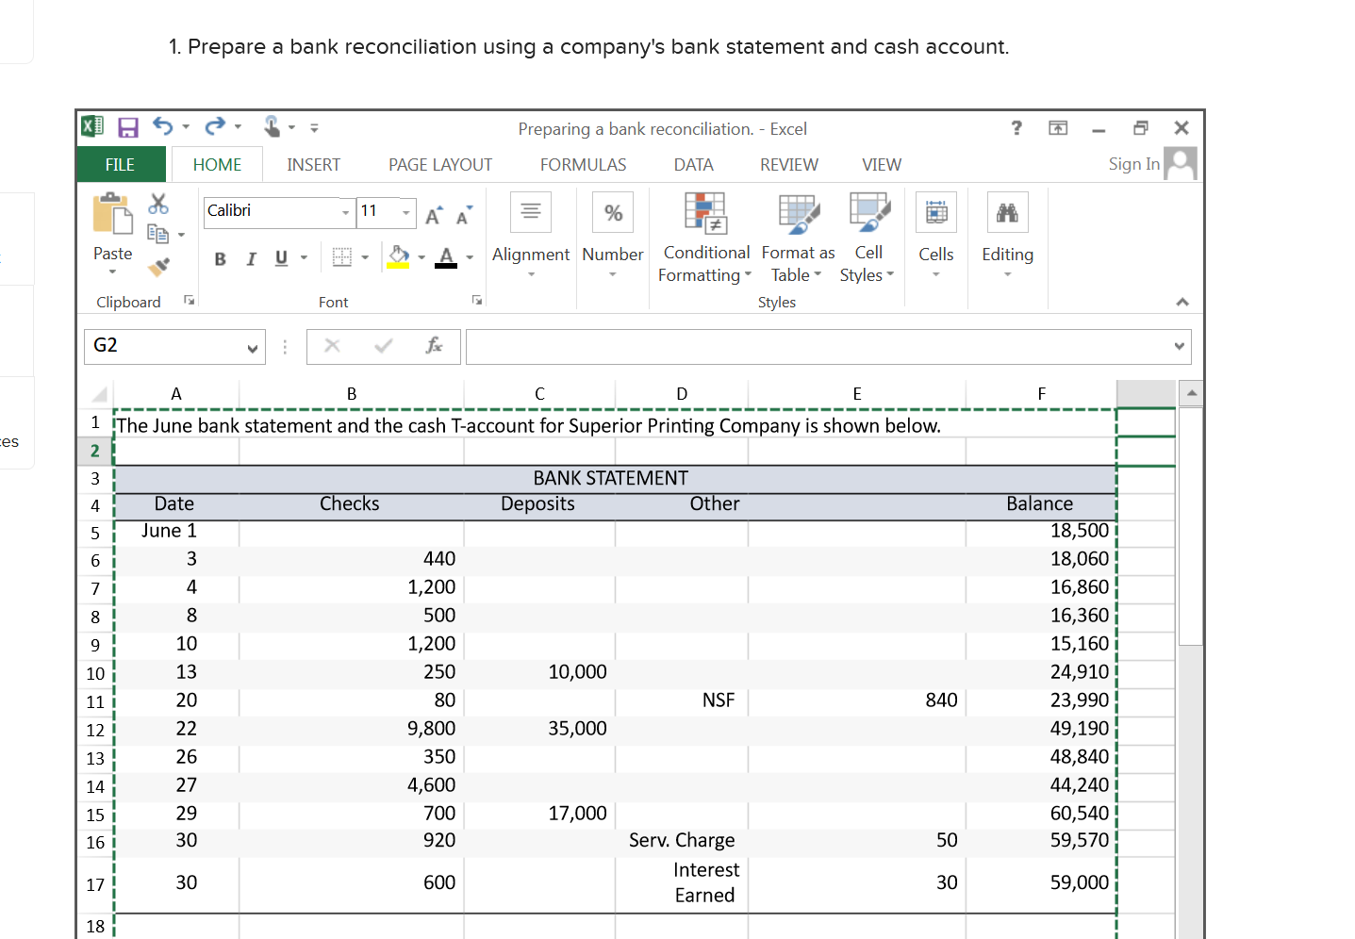Viewport: 1355px width, 939px height.
Task: Toggle Bold formatting
Action: [220, 258]
